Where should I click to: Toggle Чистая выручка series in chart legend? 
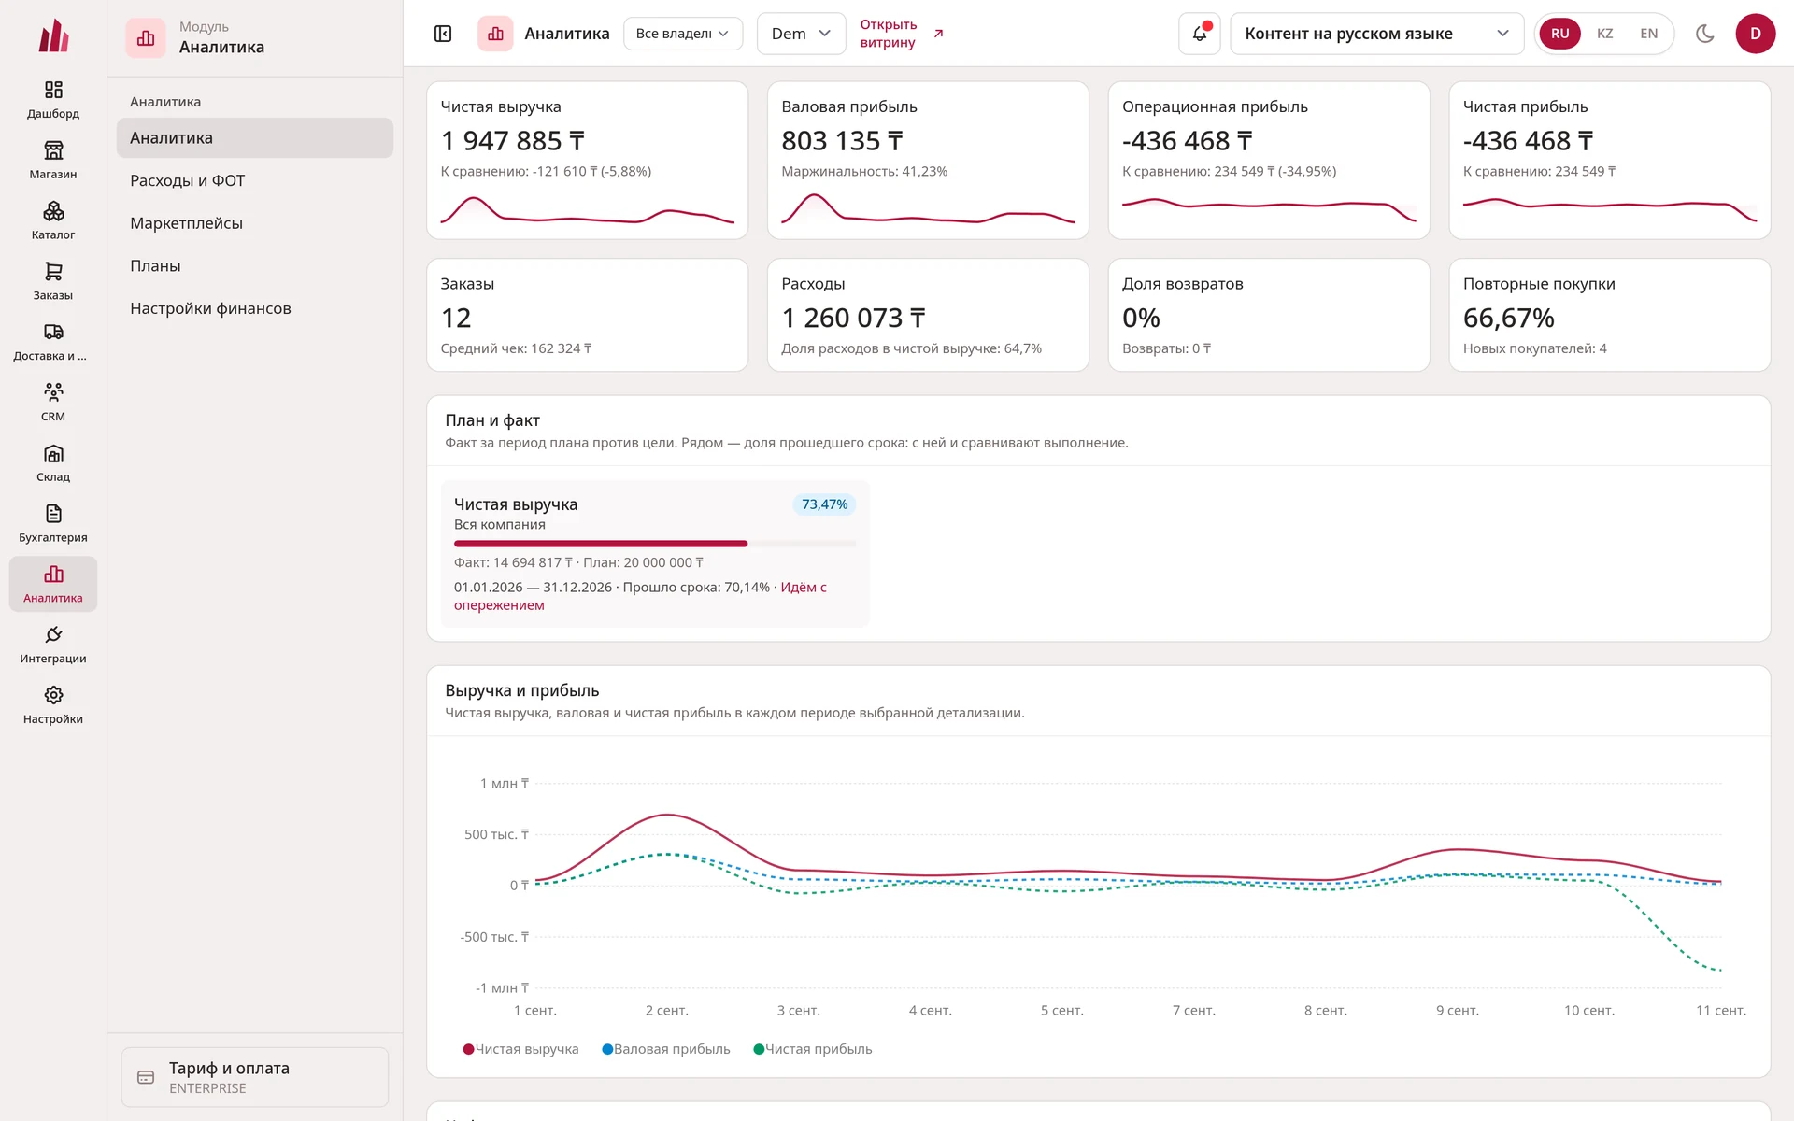tap(521, 1049)
